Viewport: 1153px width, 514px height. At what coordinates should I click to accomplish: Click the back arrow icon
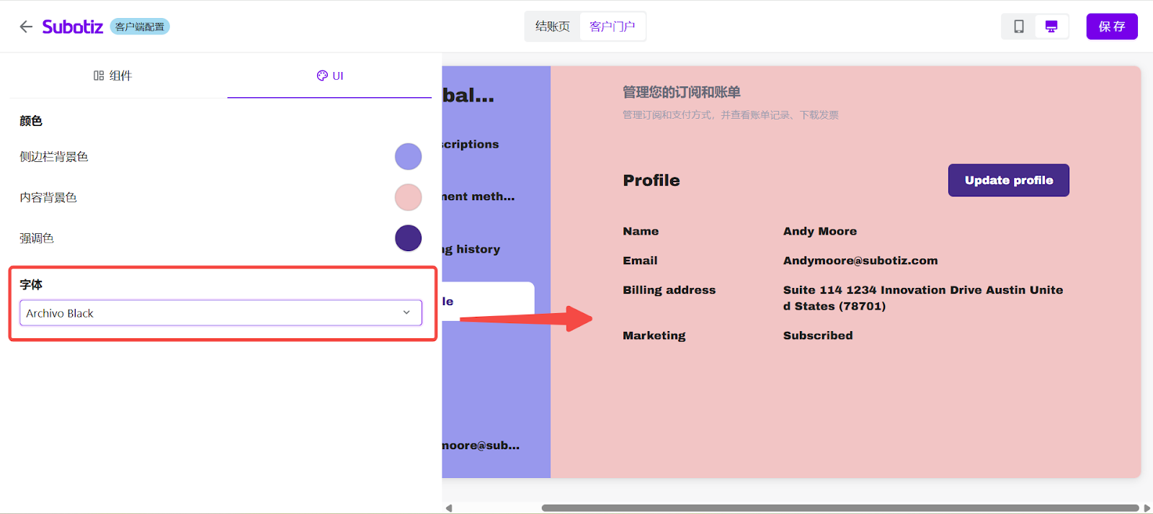[x=26, y=27]
